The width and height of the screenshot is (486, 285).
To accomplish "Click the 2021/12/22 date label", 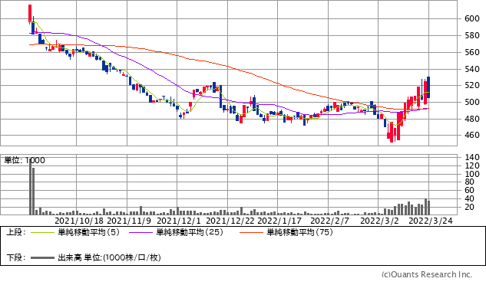I will 230,221.
